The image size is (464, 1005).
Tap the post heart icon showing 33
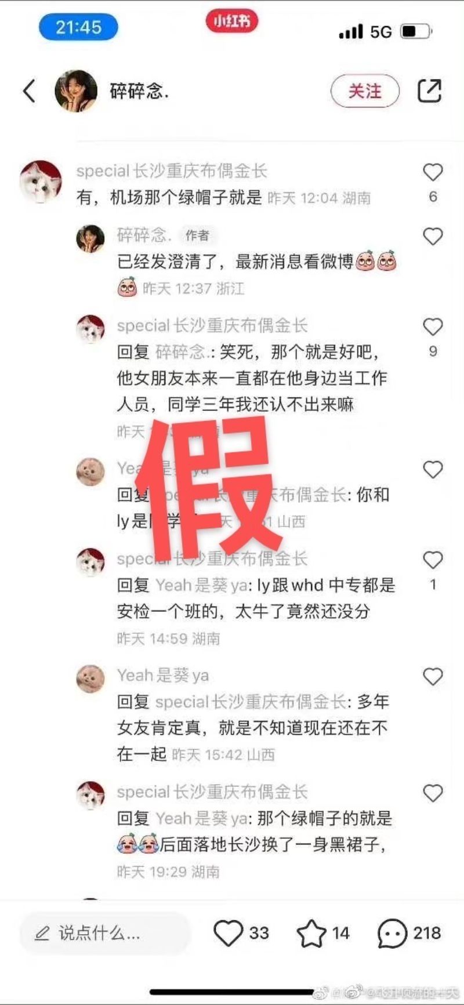pyautogui.click(x=228, y=933)
